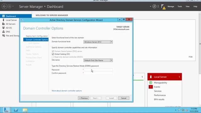Screen dimensions: 201x113
Task: Toggle the Global Catalog (GC) checkbox
Action: tap(53, 54)
